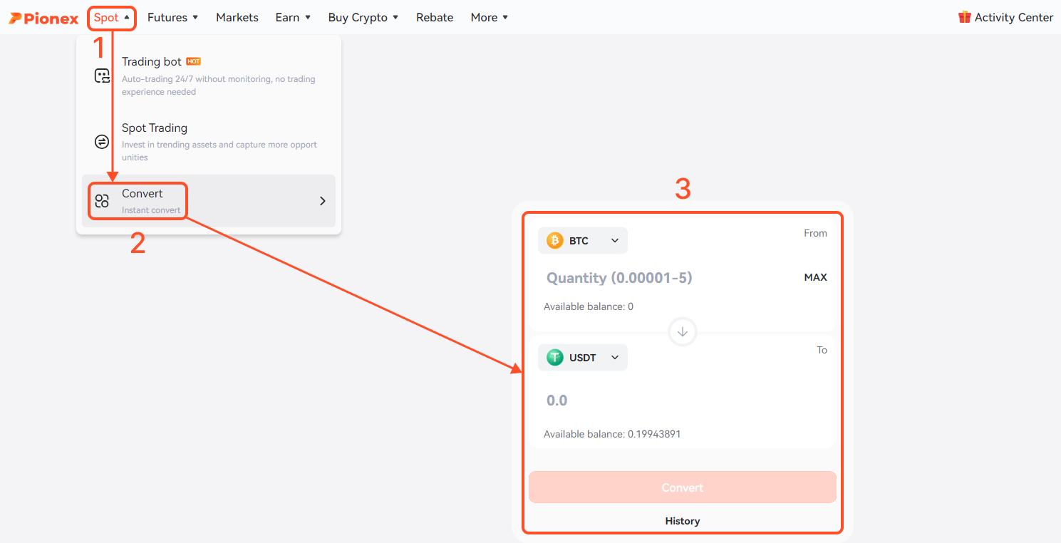Image resolution: width=1061 pixels, height=543 pixels.
Task: Click the Activity Center gift icon
Action: pos(965,17)
